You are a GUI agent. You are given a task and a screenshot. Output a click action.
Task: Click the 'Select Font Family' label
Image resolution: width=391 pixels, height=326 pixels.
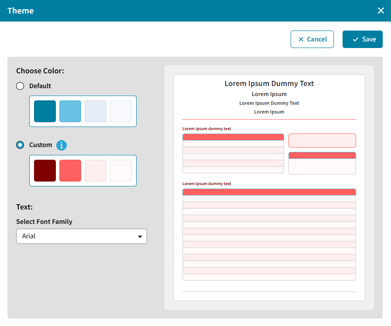[44, 222]
